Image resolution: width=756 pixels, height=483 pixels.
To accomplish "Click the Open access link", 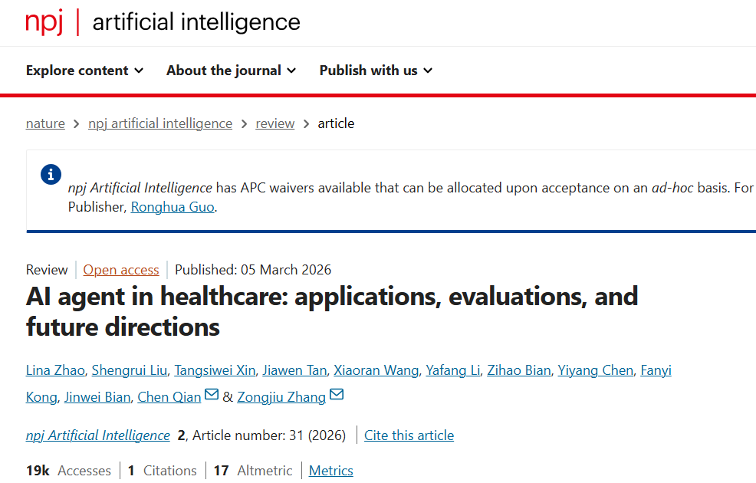I will point(121,270).
